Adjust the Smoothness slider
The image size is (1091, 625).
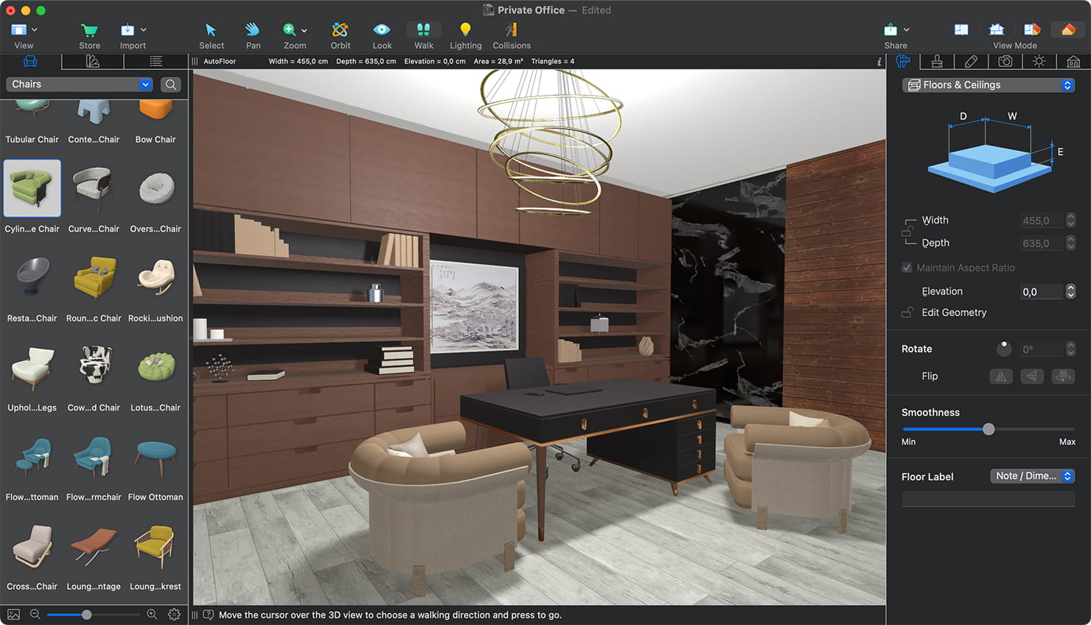[989, 429]
